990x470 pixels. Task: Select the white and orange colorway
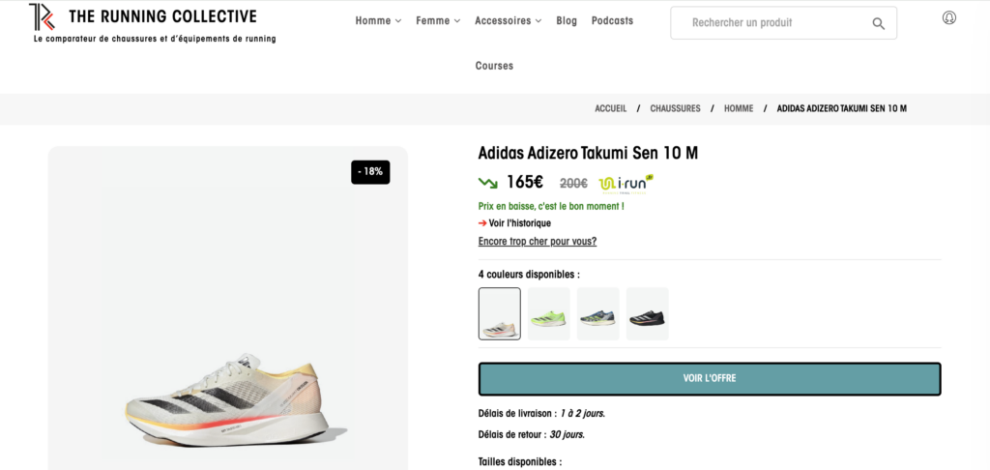[500, 313]
